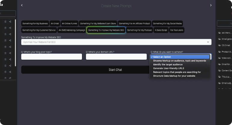
Task: Select 'Something For My Business' category
Action: tap(35, 23)
